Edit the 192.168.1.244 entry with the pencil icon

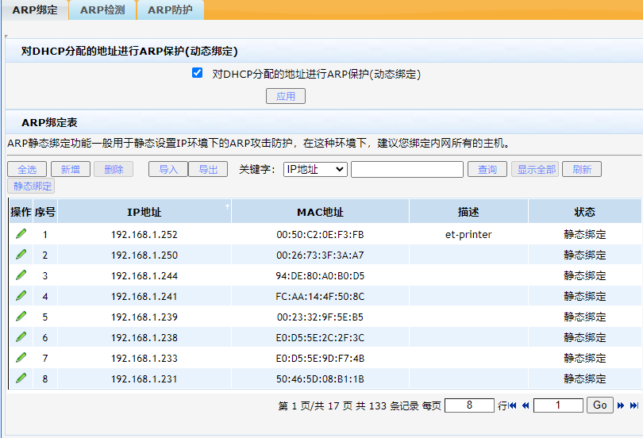(21, 275)
